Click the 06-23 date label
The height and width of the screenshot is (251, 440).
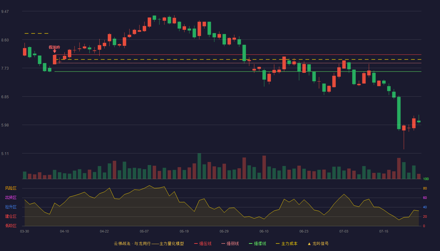tap(304, 231)
